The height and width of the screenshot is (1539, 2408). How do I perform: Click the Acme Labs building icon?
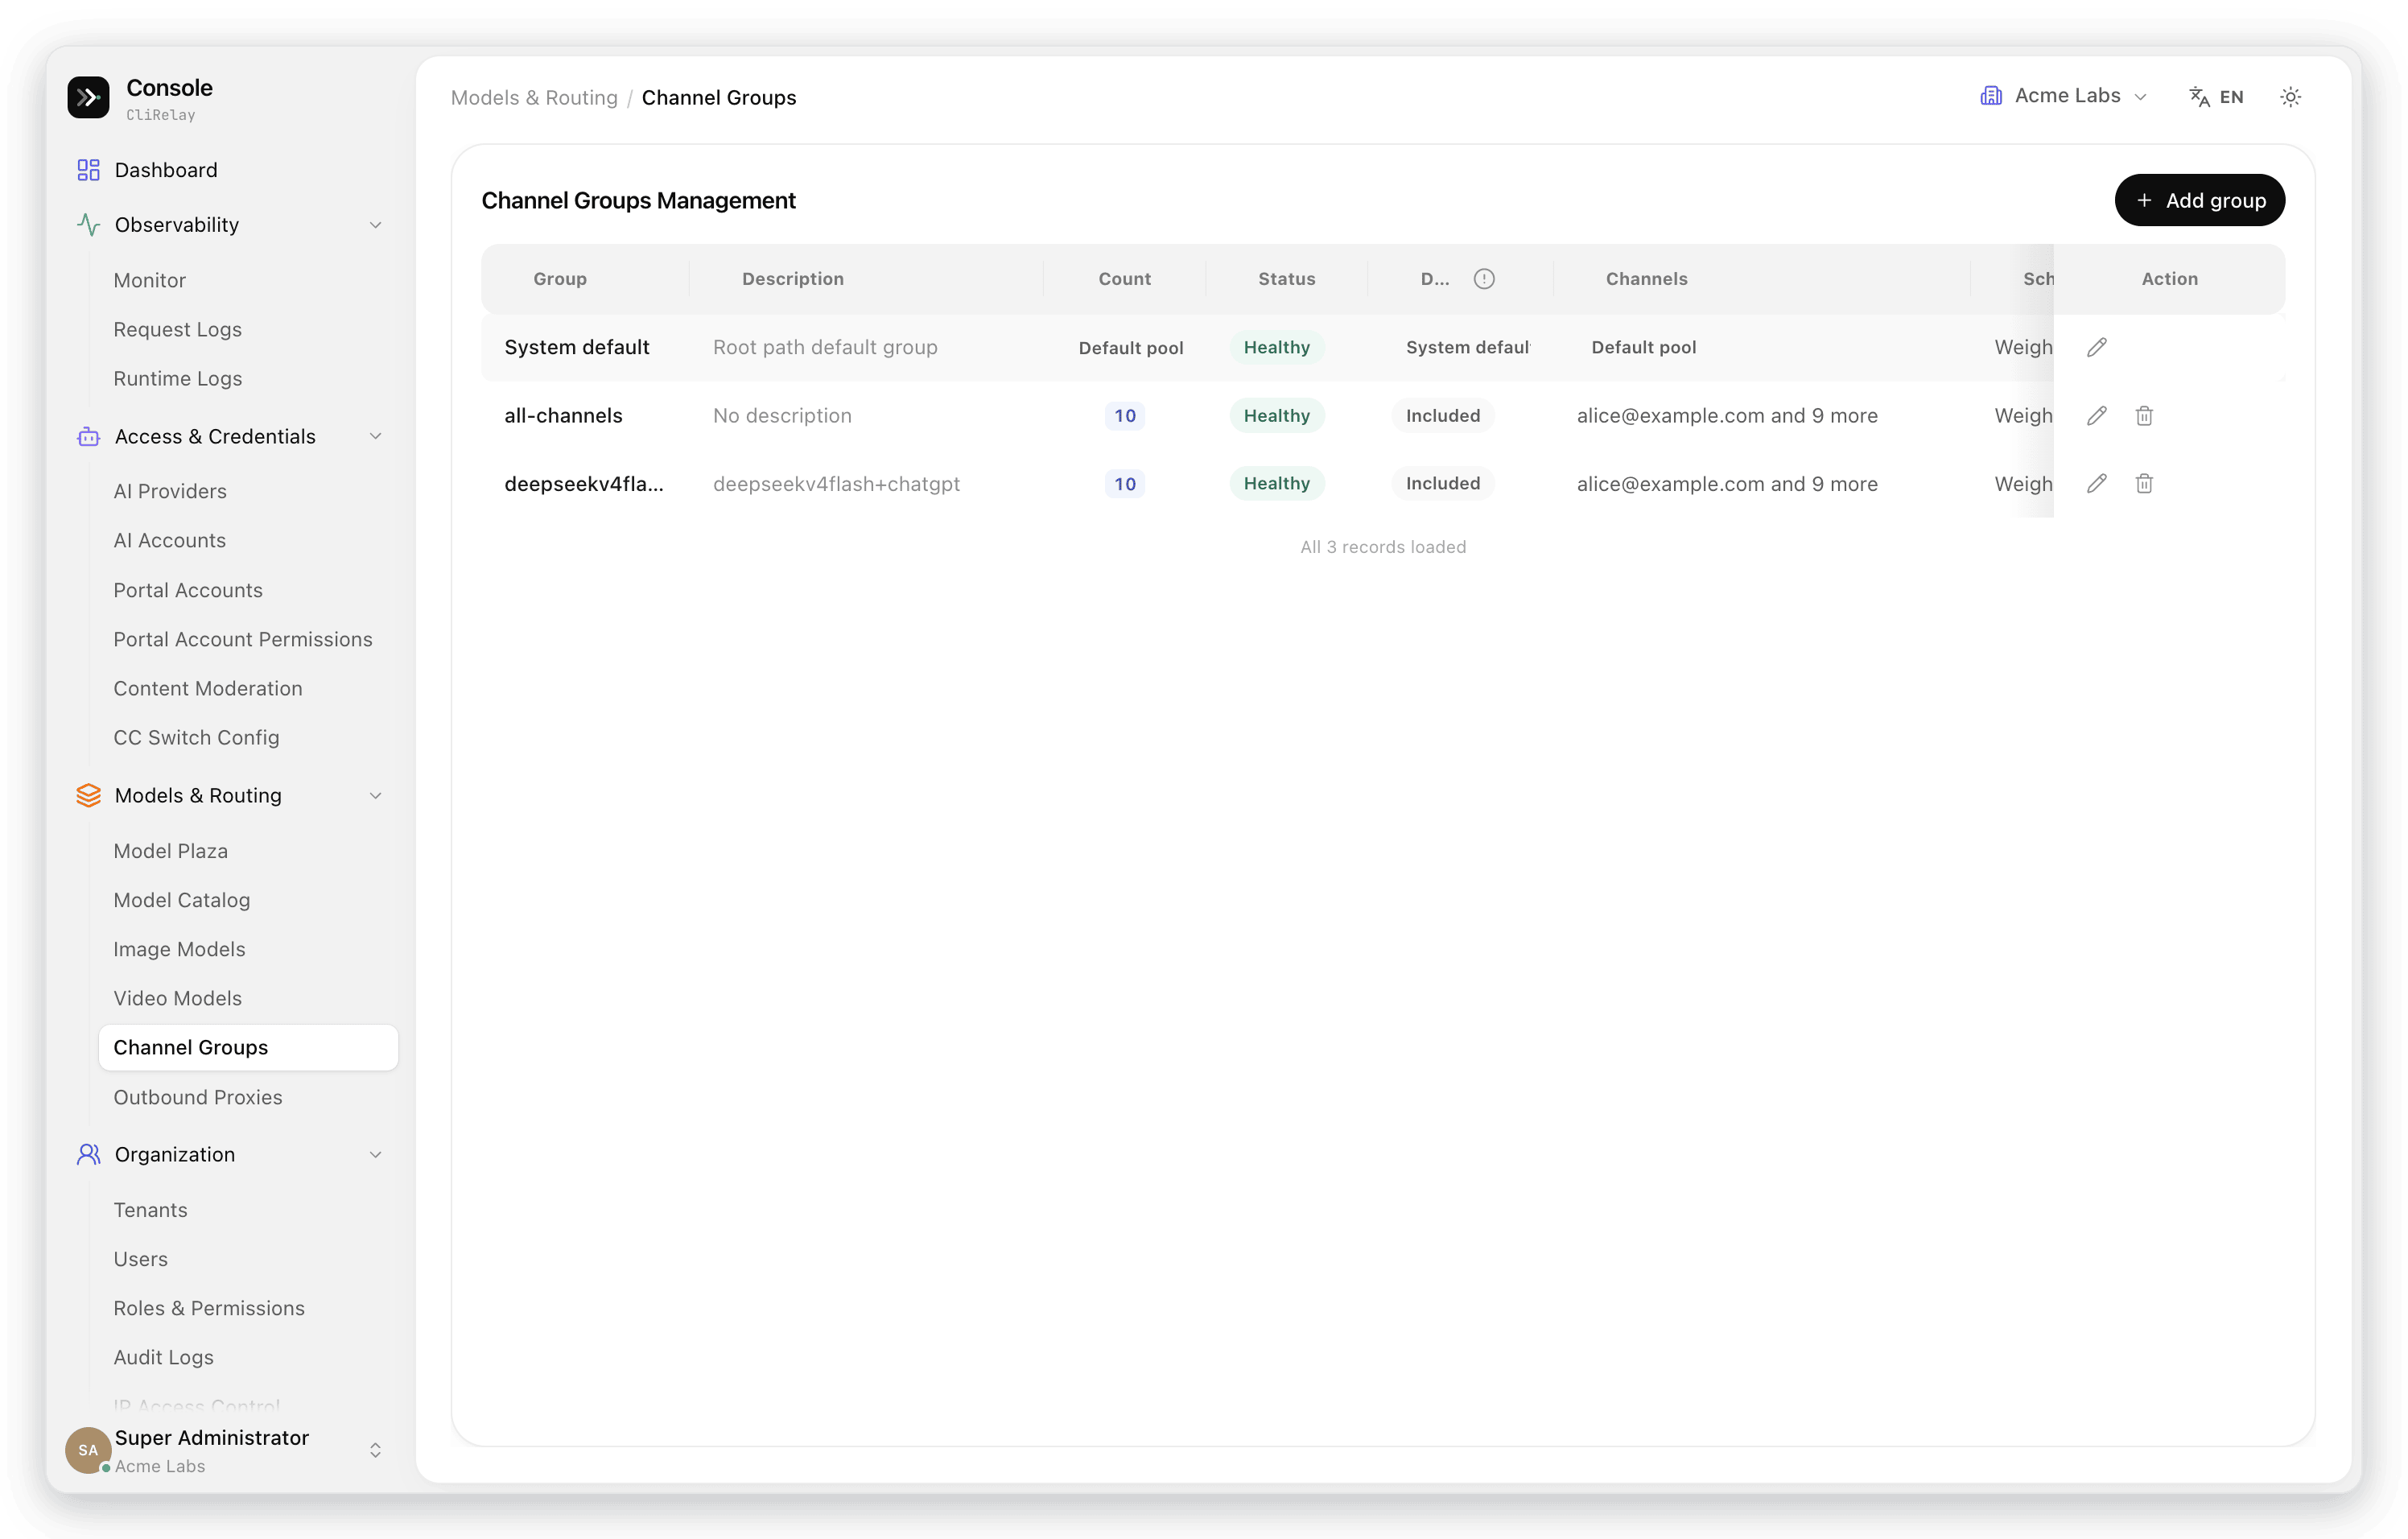1991,96
